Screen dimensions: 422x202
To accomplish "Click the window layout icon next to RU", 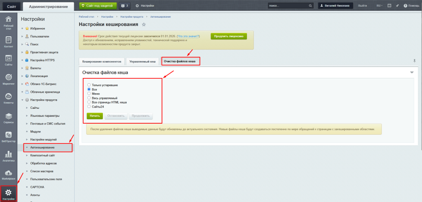I will pyautogui.click(x=389, y=6).
